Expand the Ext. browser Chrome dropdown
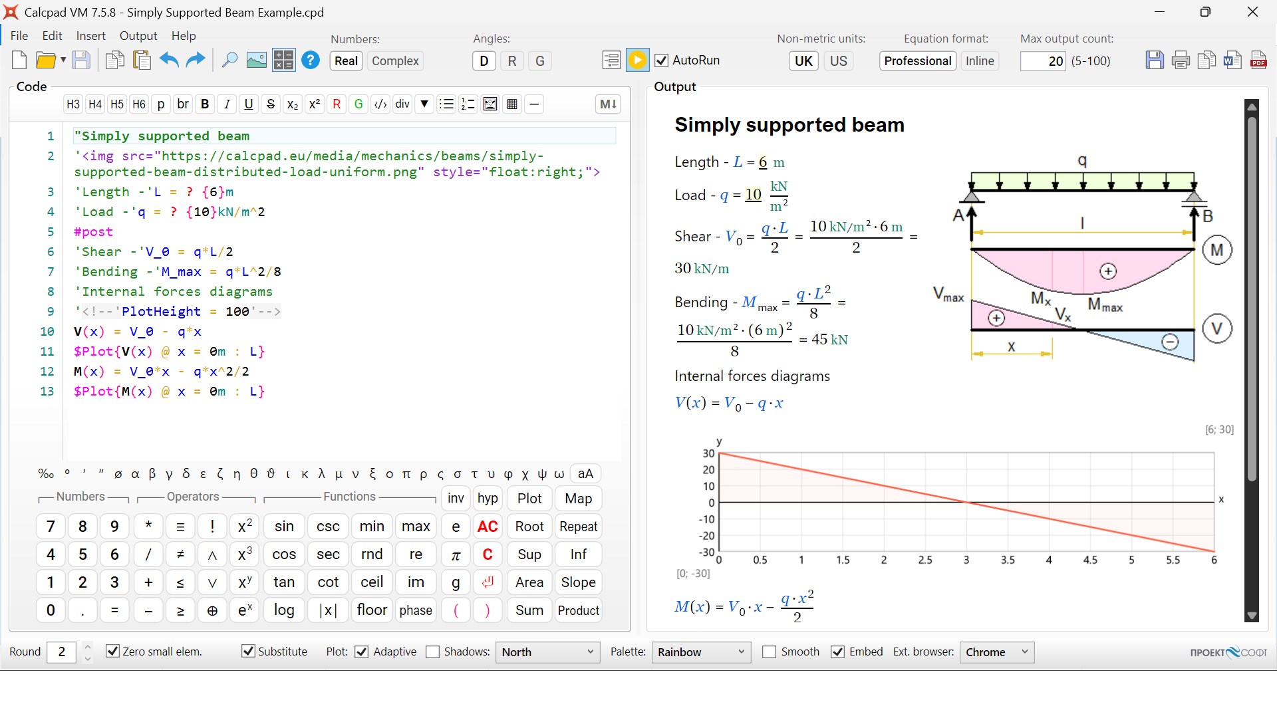 tap(996, 652)
